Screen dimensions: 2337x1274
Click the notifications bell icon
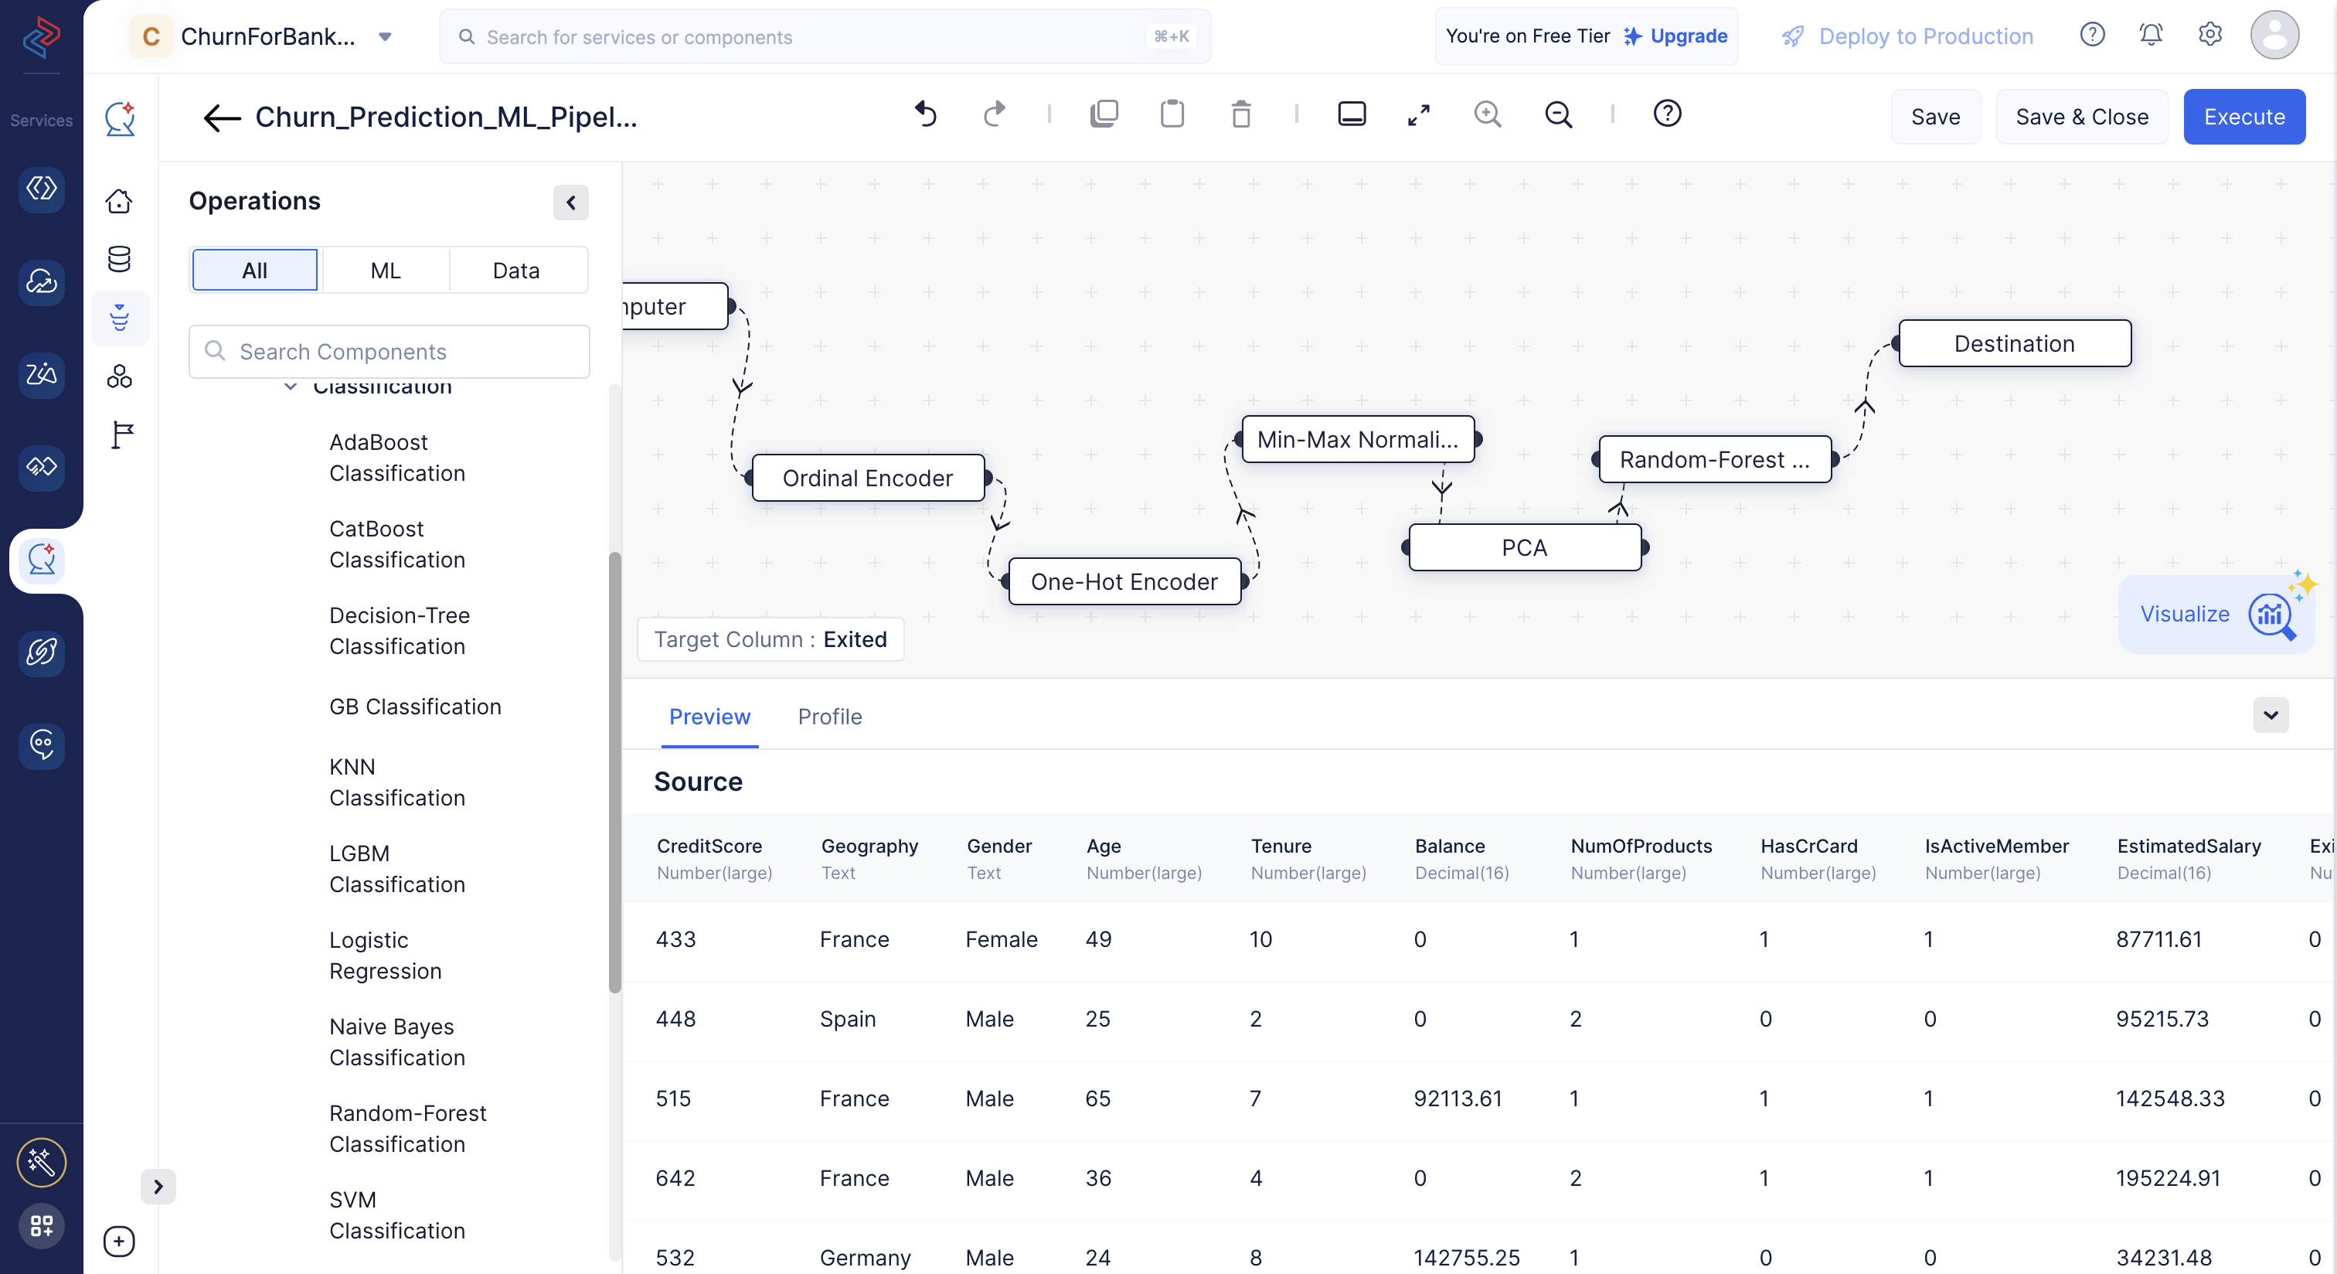(x=2150, y=35)
